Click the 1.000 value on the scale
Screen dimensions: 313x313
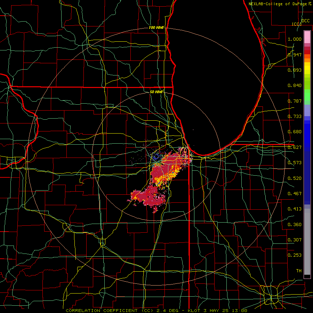pos(295,39)
